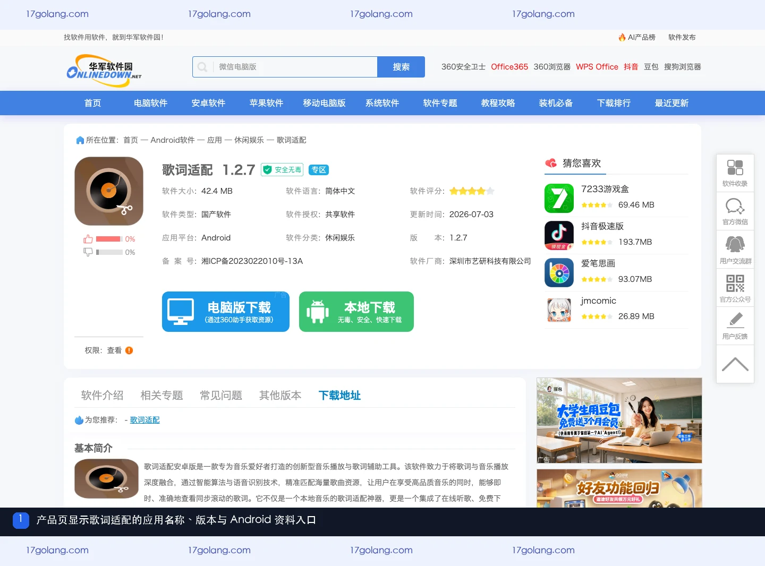Click the 电脑版下载 button
The width and height of the screenshot is (765, 566).
click(x=226, y=312)
